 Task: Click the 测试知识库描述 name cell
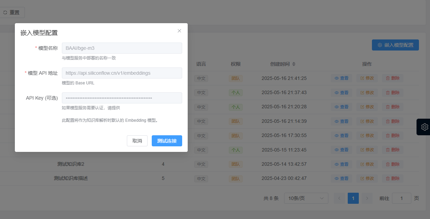click(71, 178)
